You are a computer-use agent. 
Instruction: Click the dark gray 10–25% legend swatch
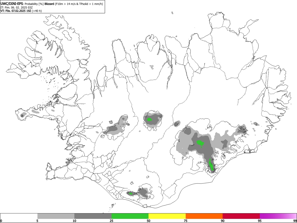coord(93,216)
